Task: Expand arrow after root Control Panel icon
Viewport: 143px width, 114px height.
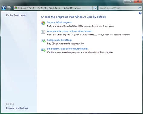Action: click(19, 8)
